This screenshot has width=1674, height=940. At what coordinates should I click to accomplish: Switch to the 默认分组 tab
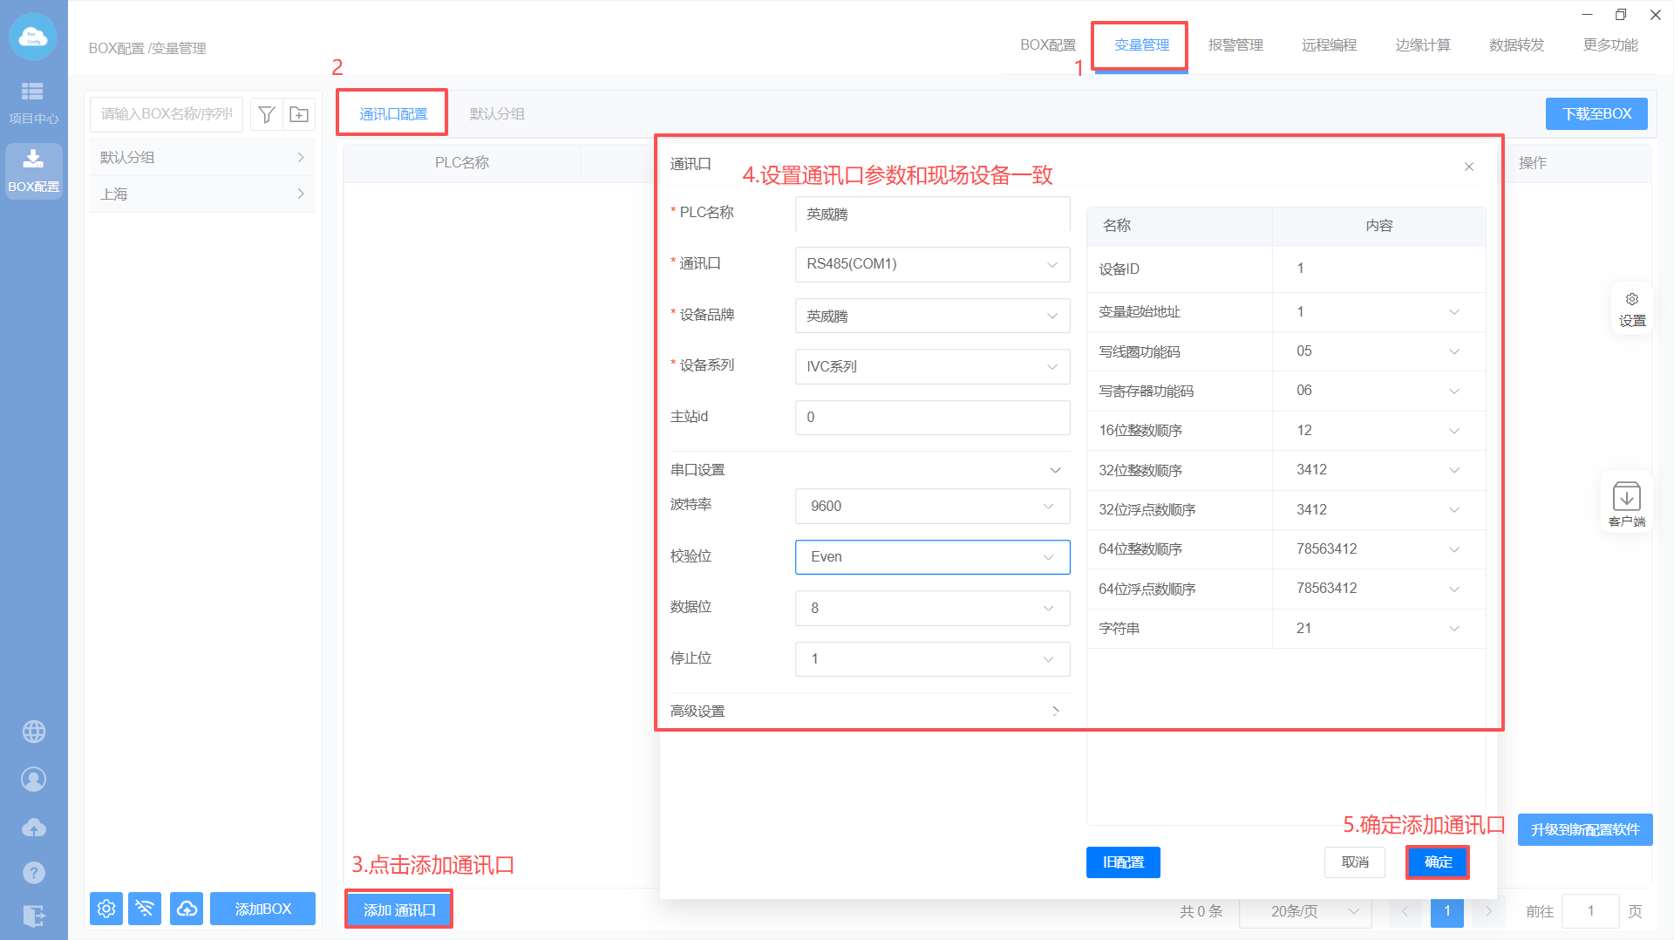click(x=497, y=114)
